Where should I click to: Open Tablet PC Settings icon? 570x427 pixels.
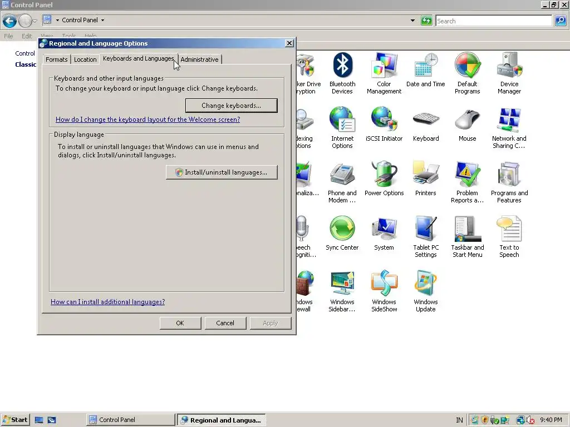(x=426, y=237)
